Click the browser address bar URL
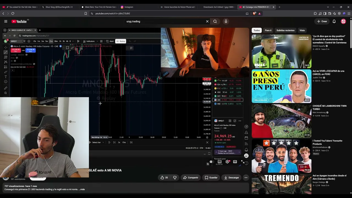352x198 pixels. point(113,13)
